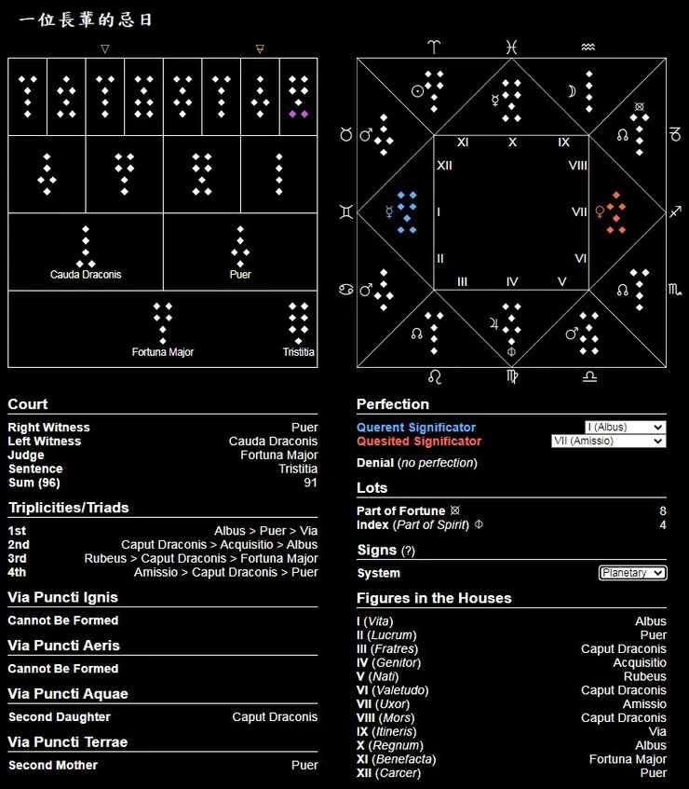The image size is (689, 789).
Task: Click the Taurus zodiac symbol
Action: click(x=346, y=134)
